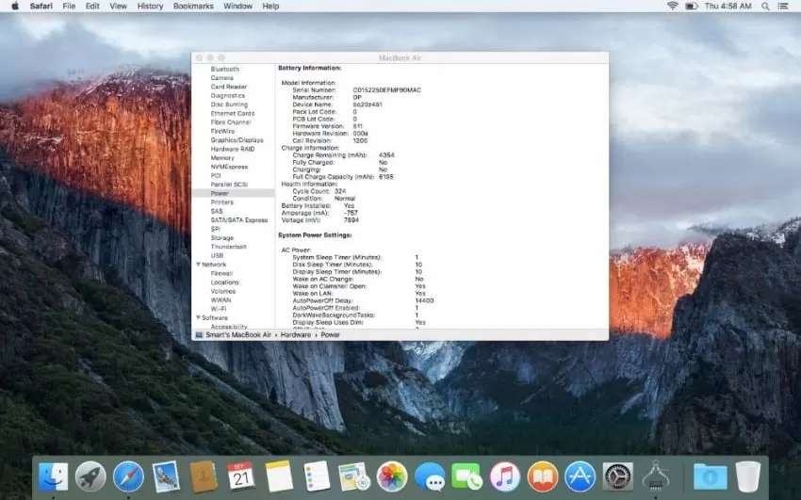Open Notification Center list icon
The width and height of the screenshot is (801, 500).
click(782, 7)
